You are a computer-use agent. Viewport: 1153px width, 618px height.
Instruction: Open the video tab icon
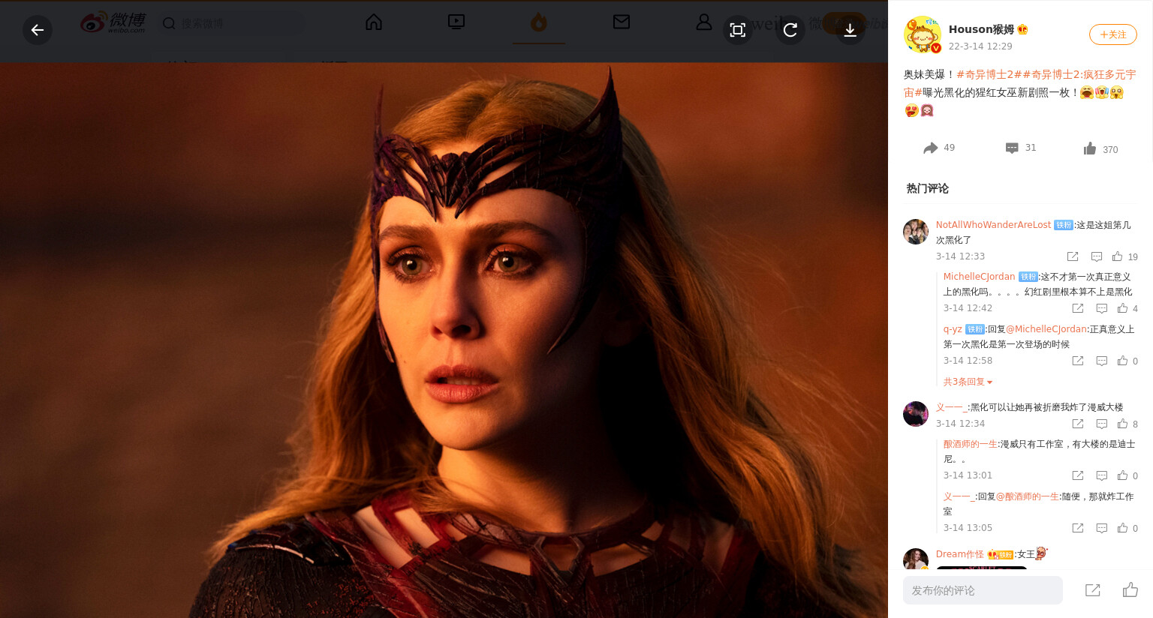click(x=456, y=22)
